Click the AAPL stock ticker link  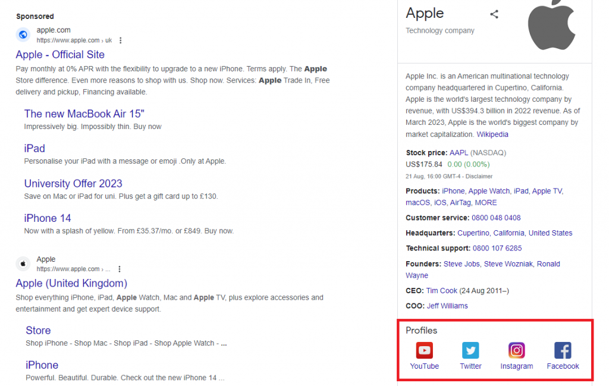tap(459, 153)
